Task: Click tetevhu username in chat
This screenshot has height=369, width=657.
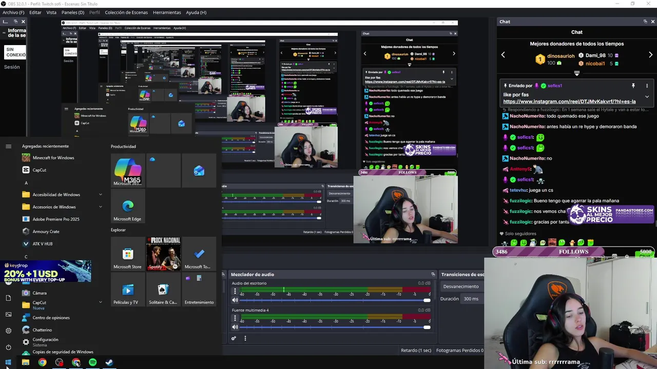Action: 518,190
